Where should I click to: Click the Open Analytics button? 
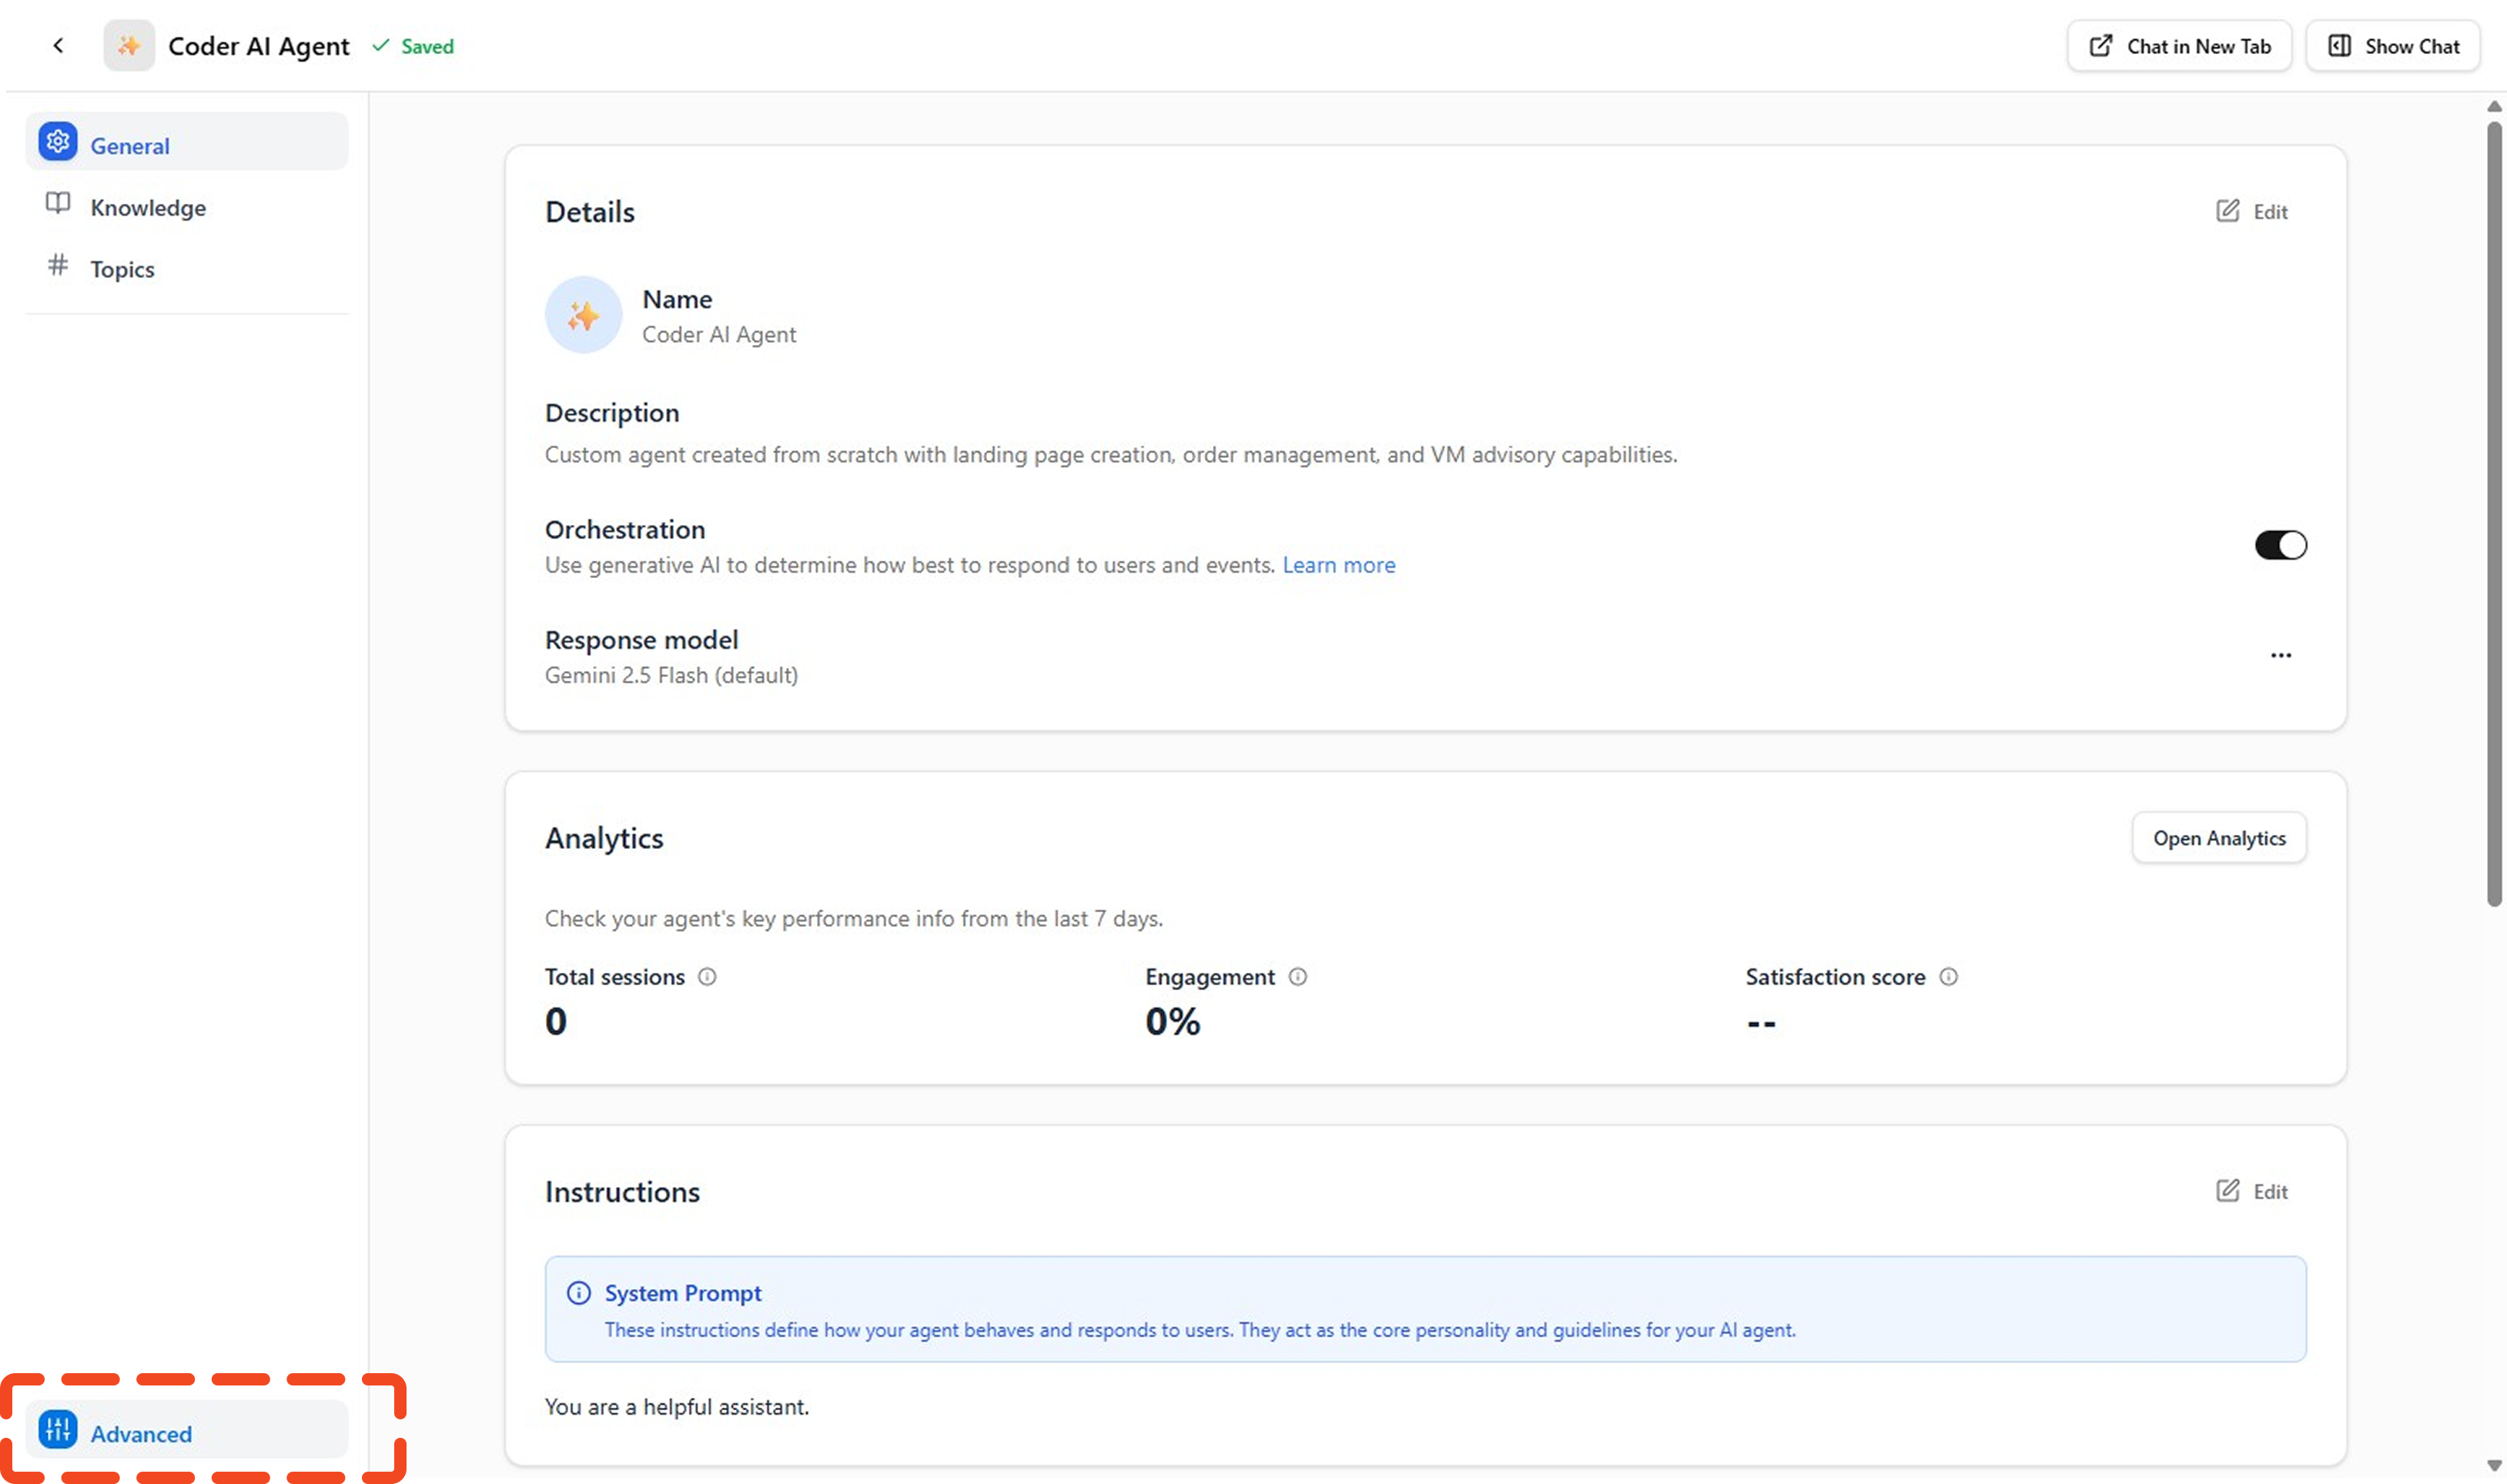pyautogui.click(x=2218, y=838)
